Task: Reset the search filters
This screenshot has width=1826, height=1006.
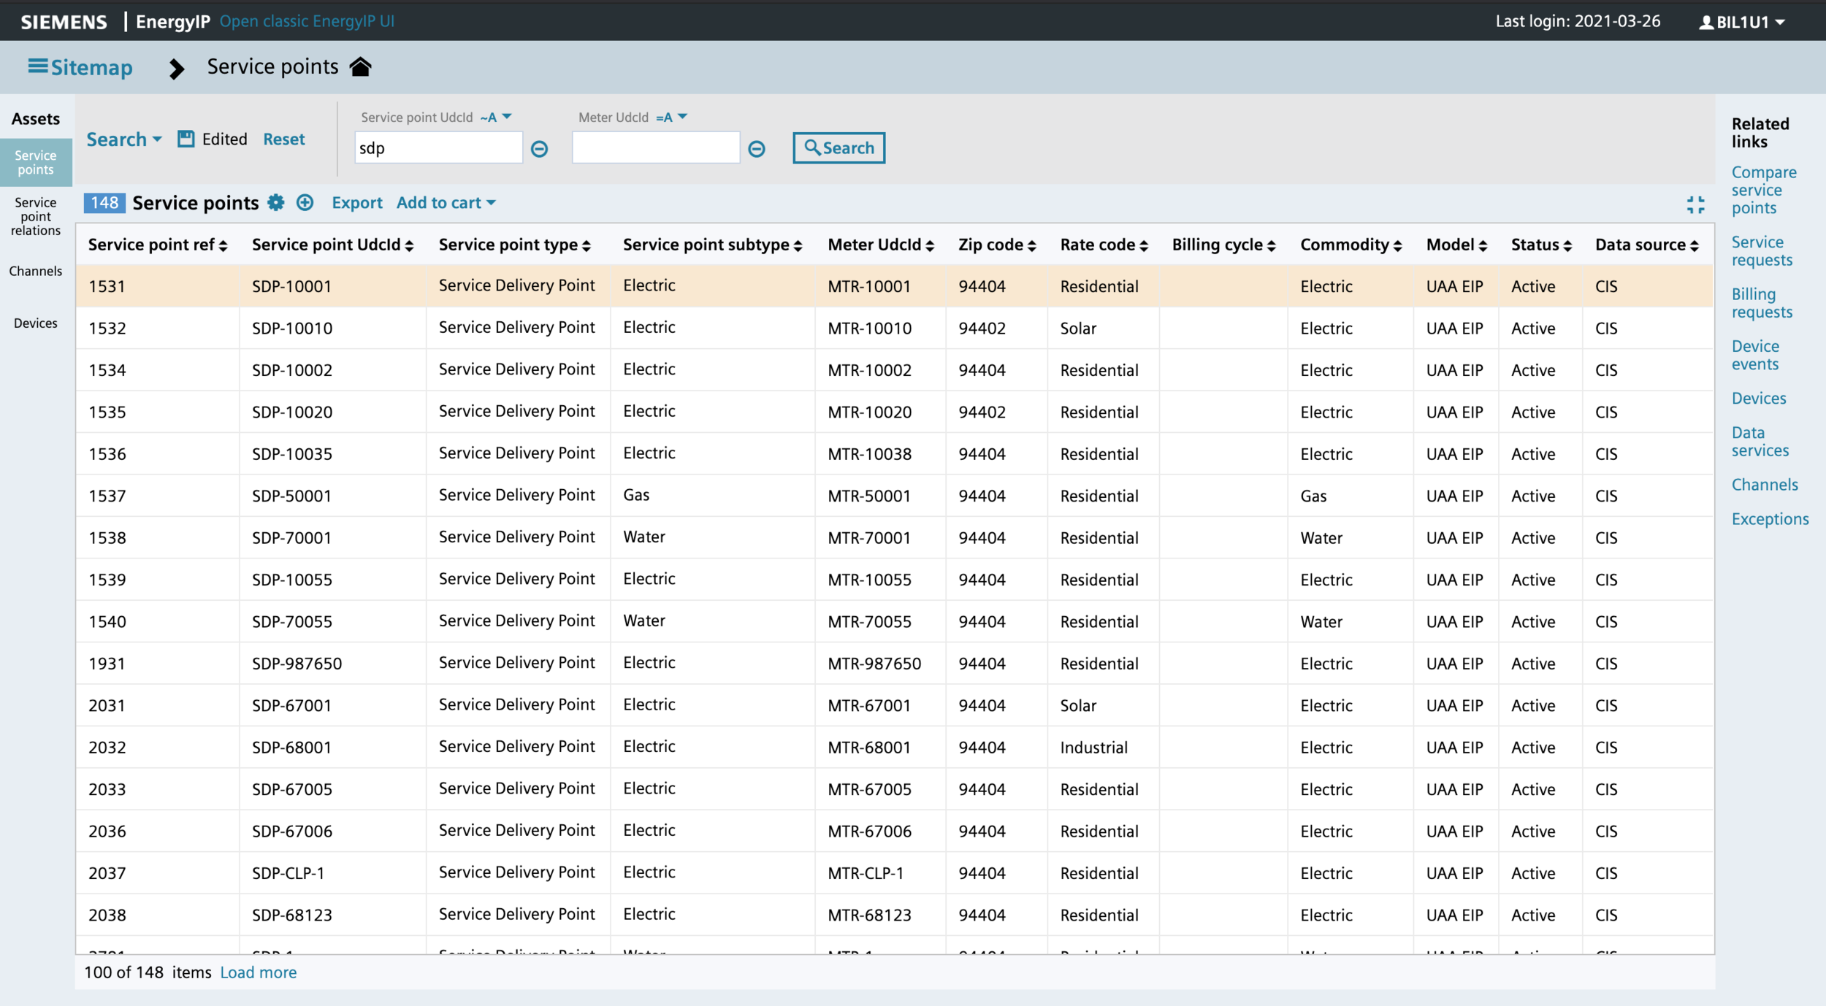Action: tap(284, 139)
